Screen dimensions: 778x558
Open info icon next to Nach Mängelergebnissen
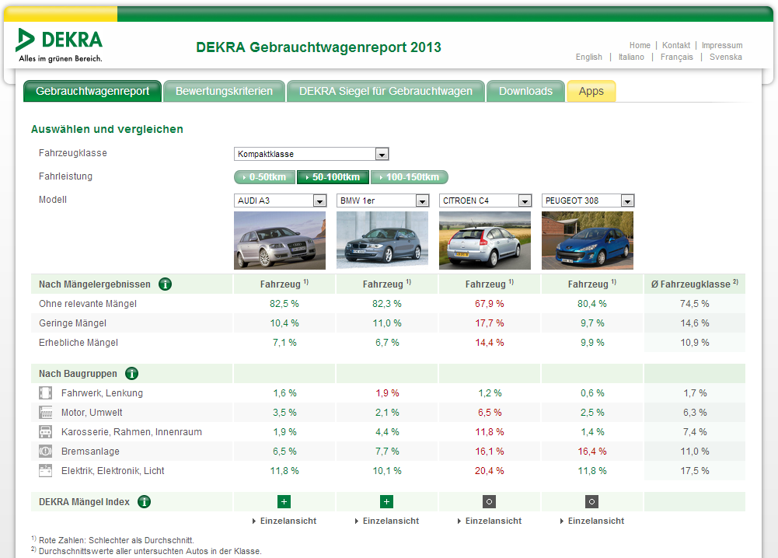coord(166,284)
